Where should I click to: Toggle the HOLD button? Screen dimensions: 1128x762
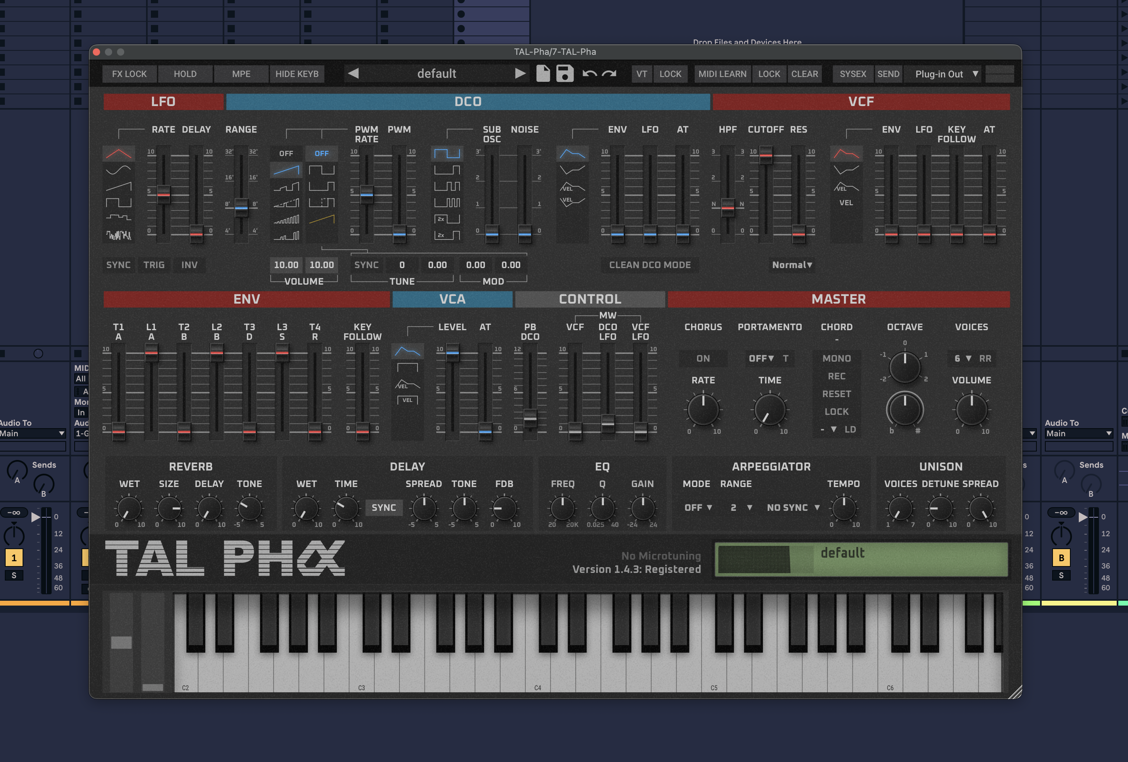[185, 74]
